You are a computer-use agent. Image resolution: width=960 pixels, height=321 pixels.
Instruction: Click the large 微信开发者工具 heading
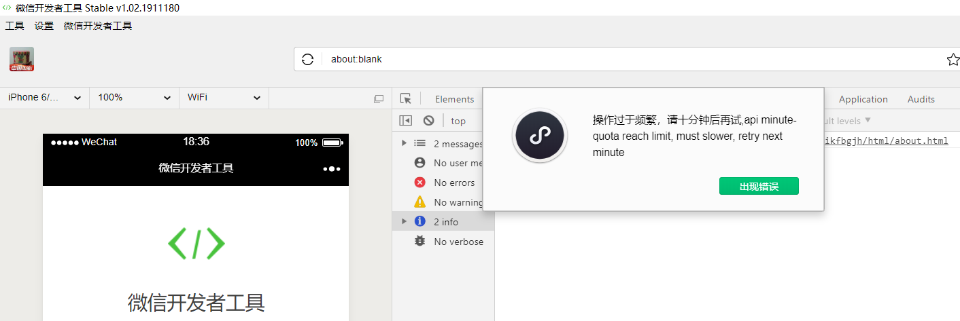[196, 302]
